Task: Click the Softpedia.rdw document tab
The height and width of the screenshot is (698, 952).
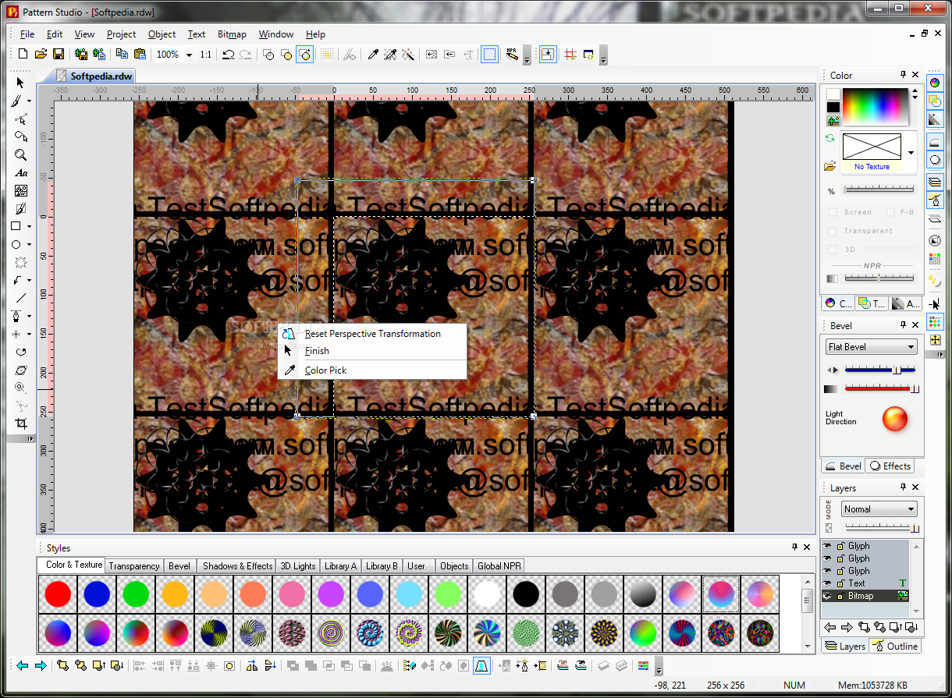Action: click(x=95, y=76)
